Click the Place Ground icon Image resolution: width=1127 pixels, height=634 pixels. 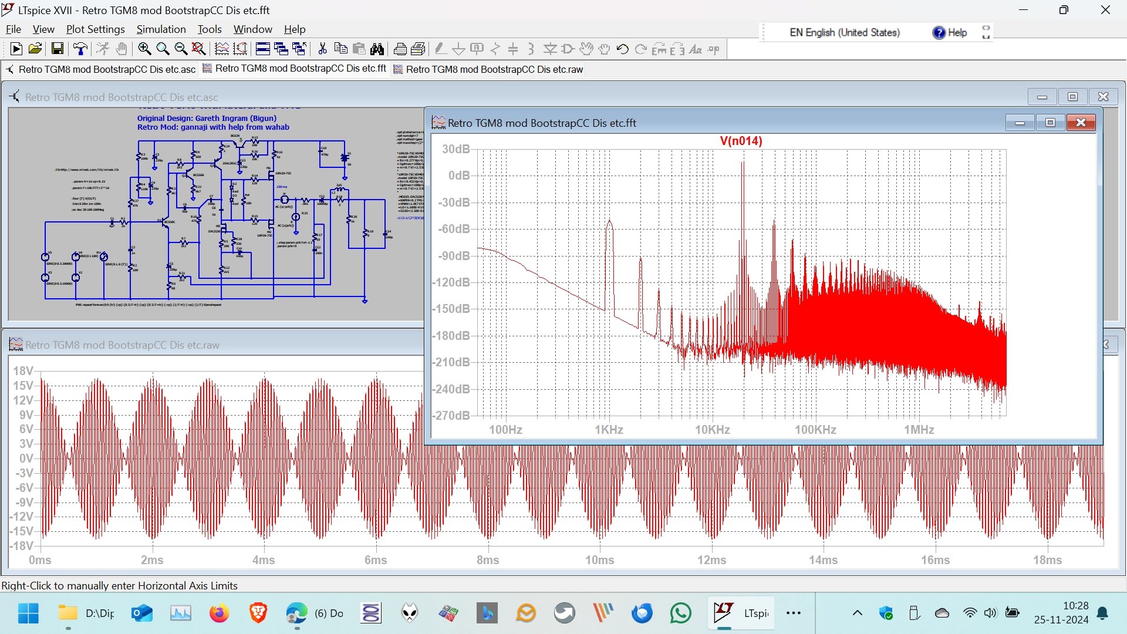coord(458,49)
